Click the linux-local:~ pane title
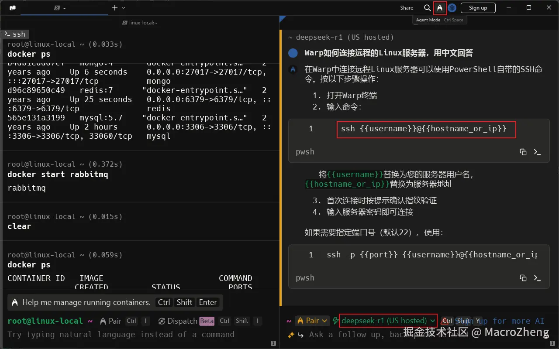The width and height of the screenshot is (559, 349). (x=140, y=23)
